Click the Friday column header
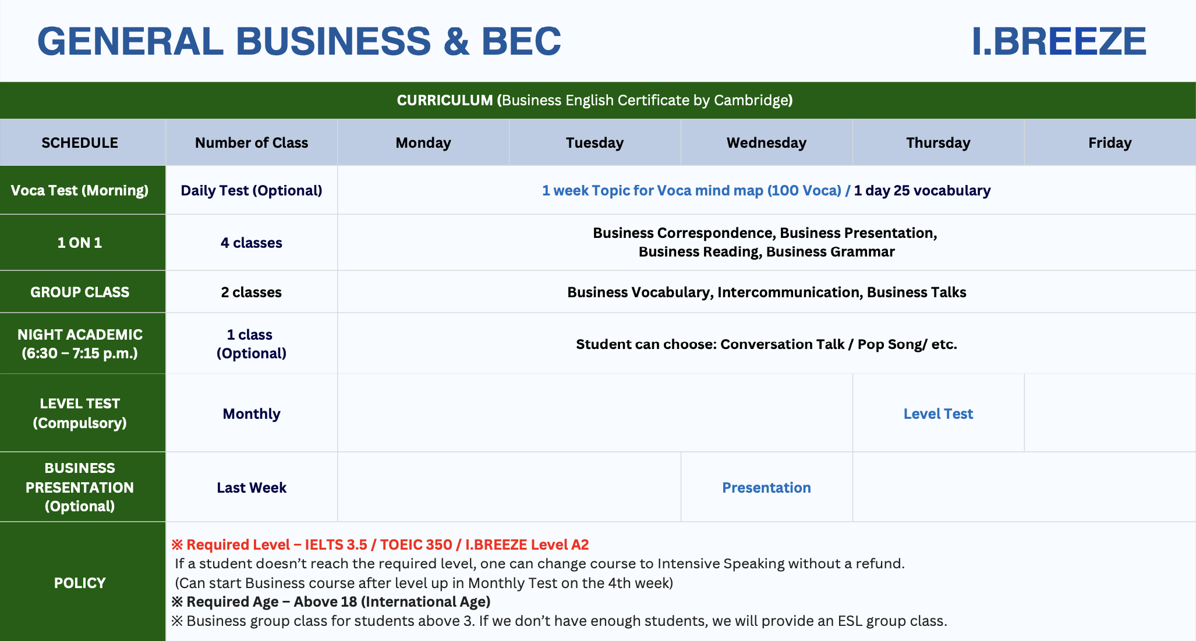 (1110, 143)
